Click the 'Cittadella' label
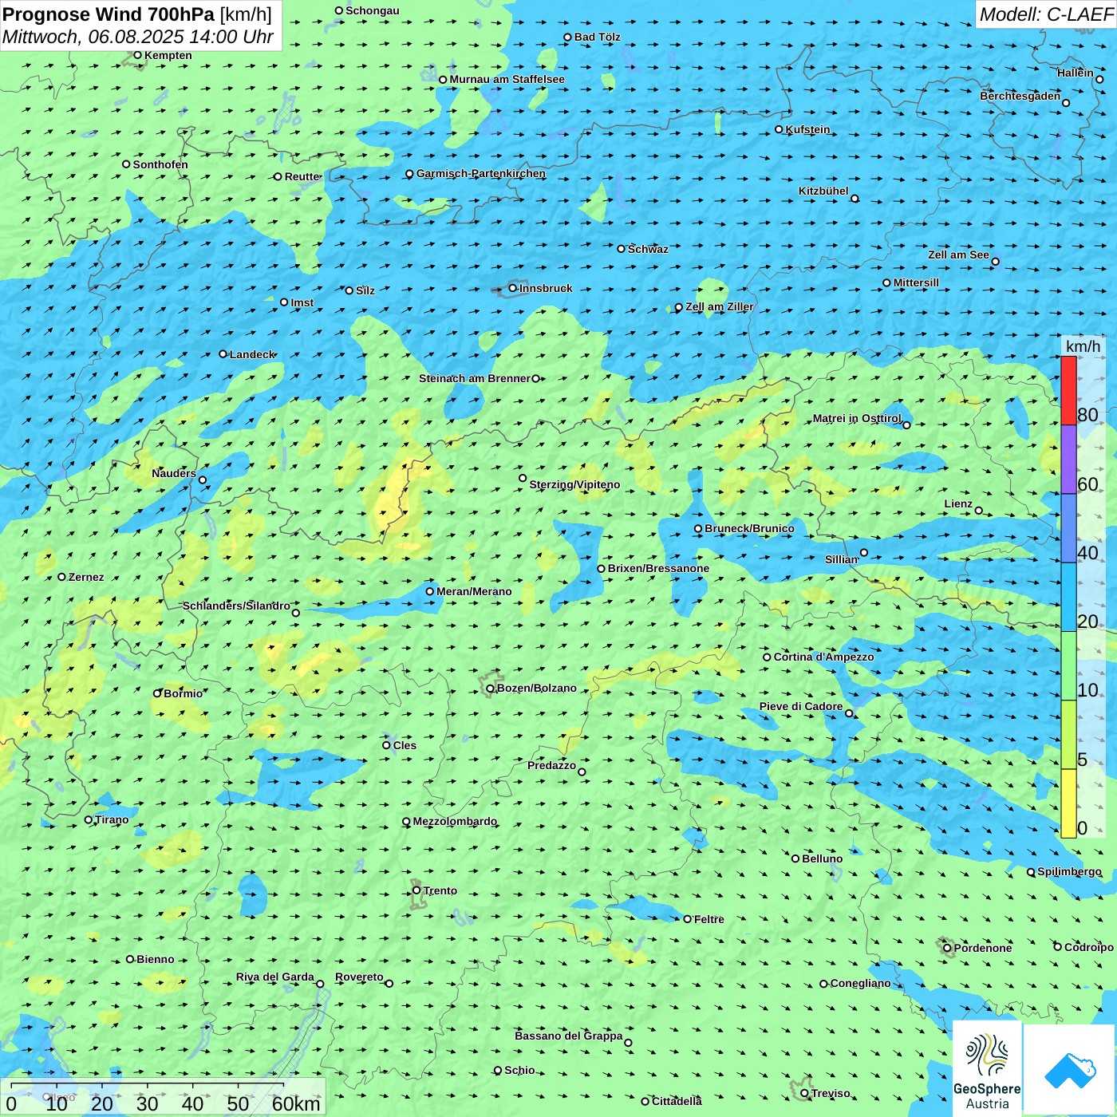 pyautogui.click(x=677, y=1101)
